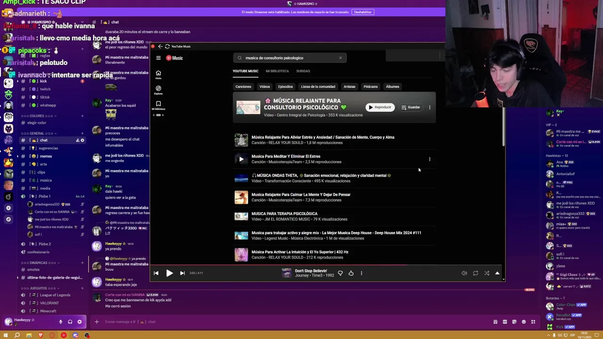Click Guardar on top result
Image resolution: width=603 pixels, height=339 pixels.
point(411,107)
